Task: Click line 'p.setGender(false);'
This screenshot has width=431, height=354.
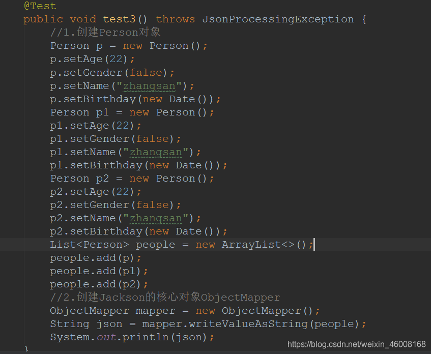Action: (112, 73)
